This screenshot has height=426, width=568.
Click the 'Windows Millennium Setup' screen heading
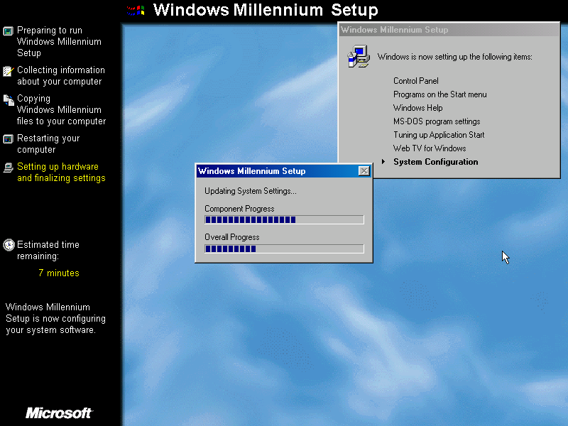point(266,10)
